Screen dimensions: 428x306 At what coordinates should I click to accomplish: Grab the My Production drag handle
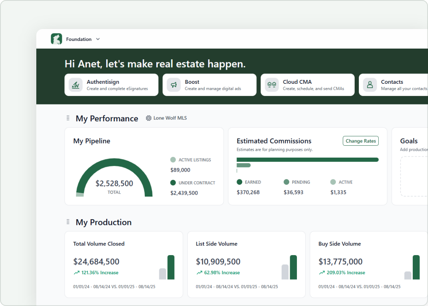click(68, 222)
